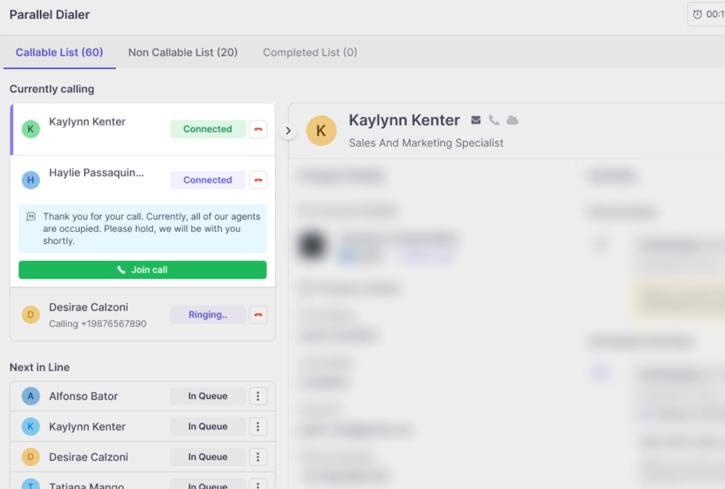The image size is (725, 489).
Task: Open more options for queued Kaylynn Kenter
Action: (x=258, y=427)
